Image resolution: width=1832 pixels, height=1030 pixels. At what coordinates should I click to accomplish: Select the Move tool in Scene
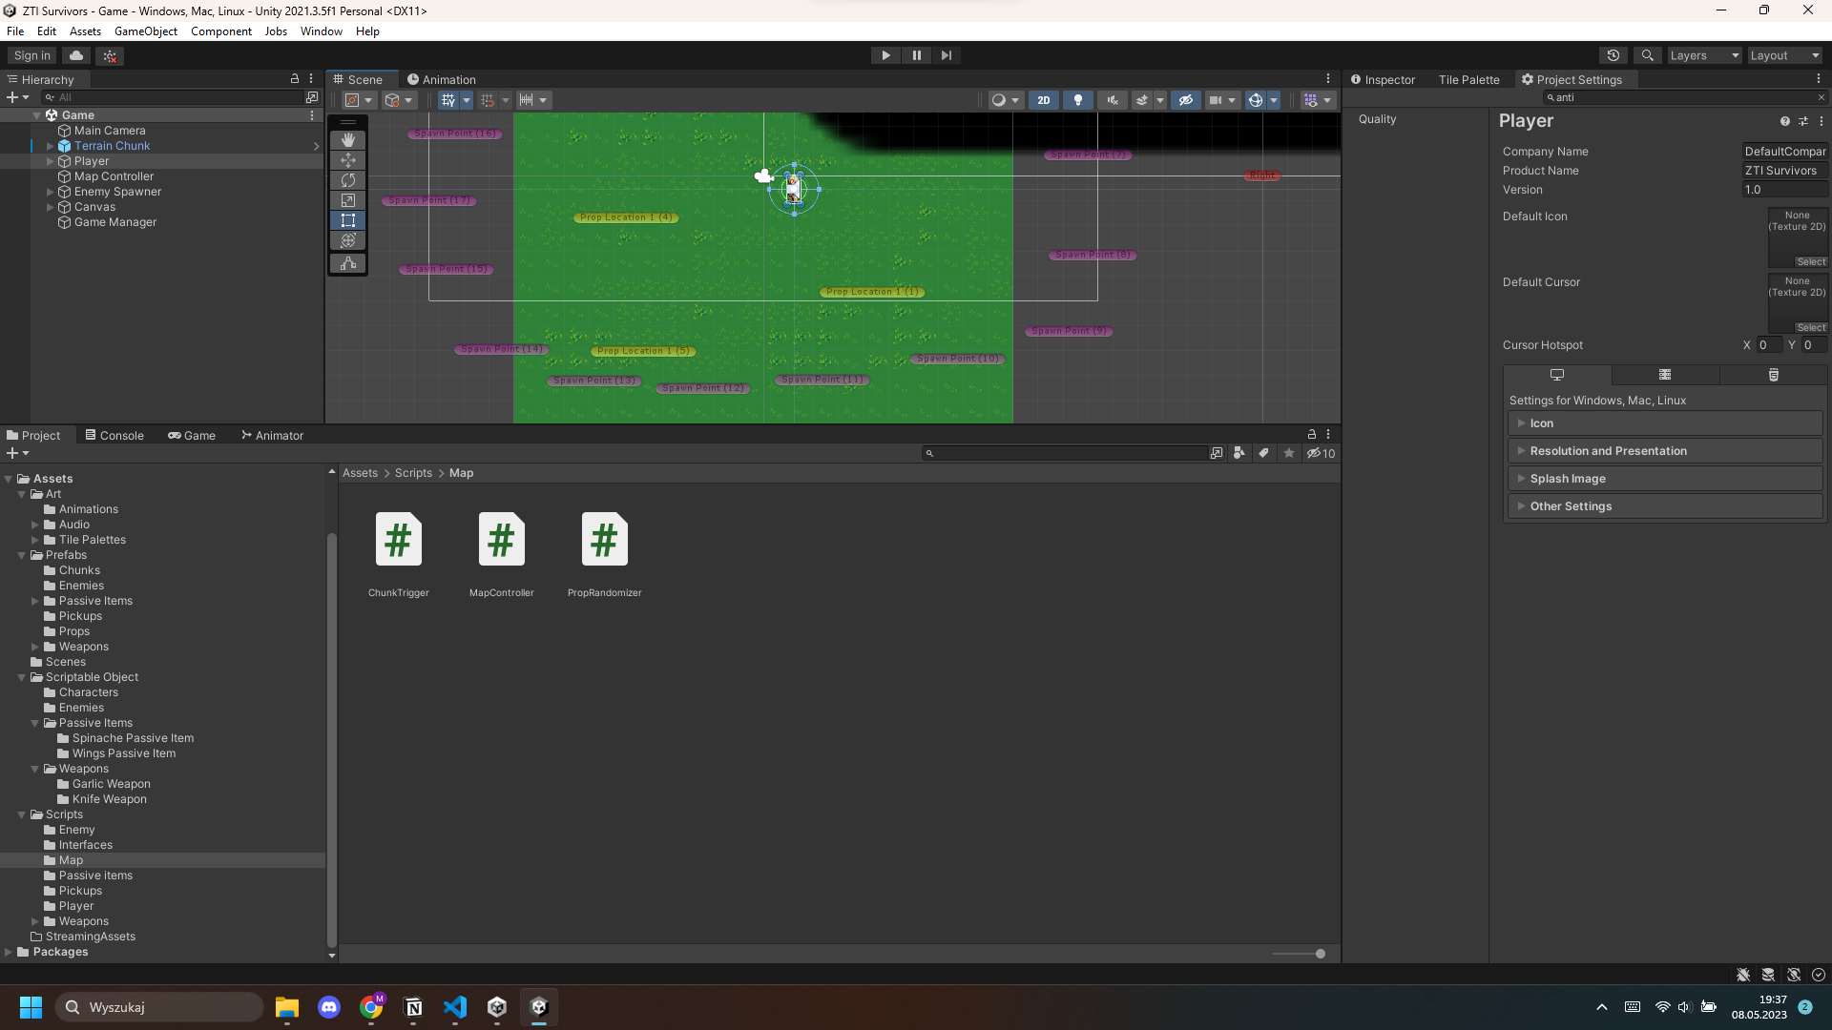point(348,160)
